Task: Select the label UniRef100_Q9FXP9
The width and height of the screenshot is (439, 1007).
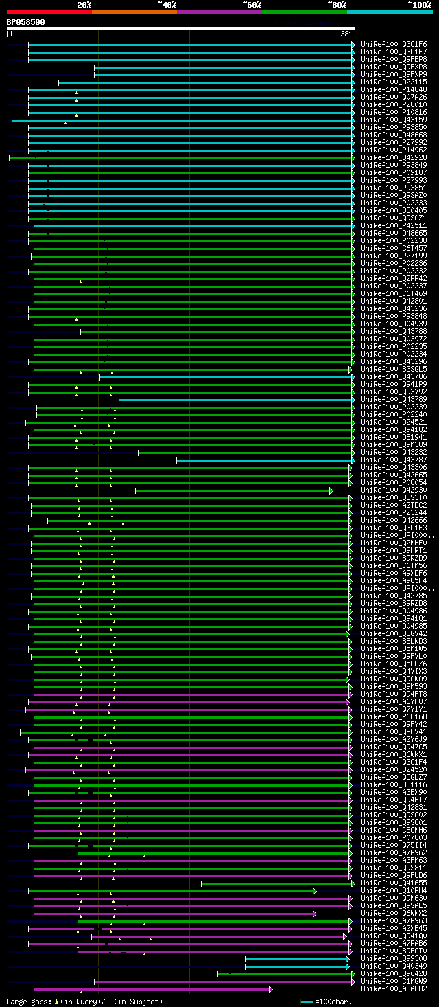Action: coord(394,75)
